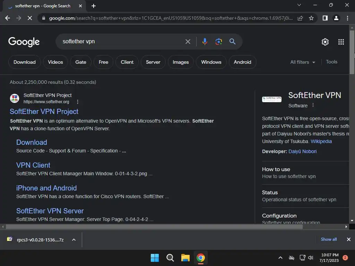Select the Windows filter chip

(x=211, y=62)
